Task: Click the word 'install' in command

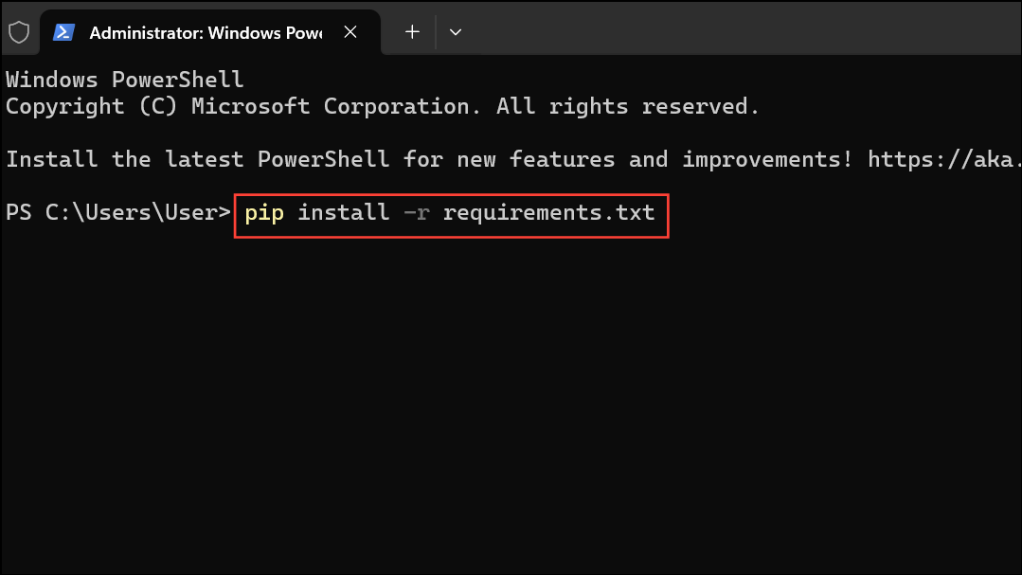Action: (x=344, y=212)
